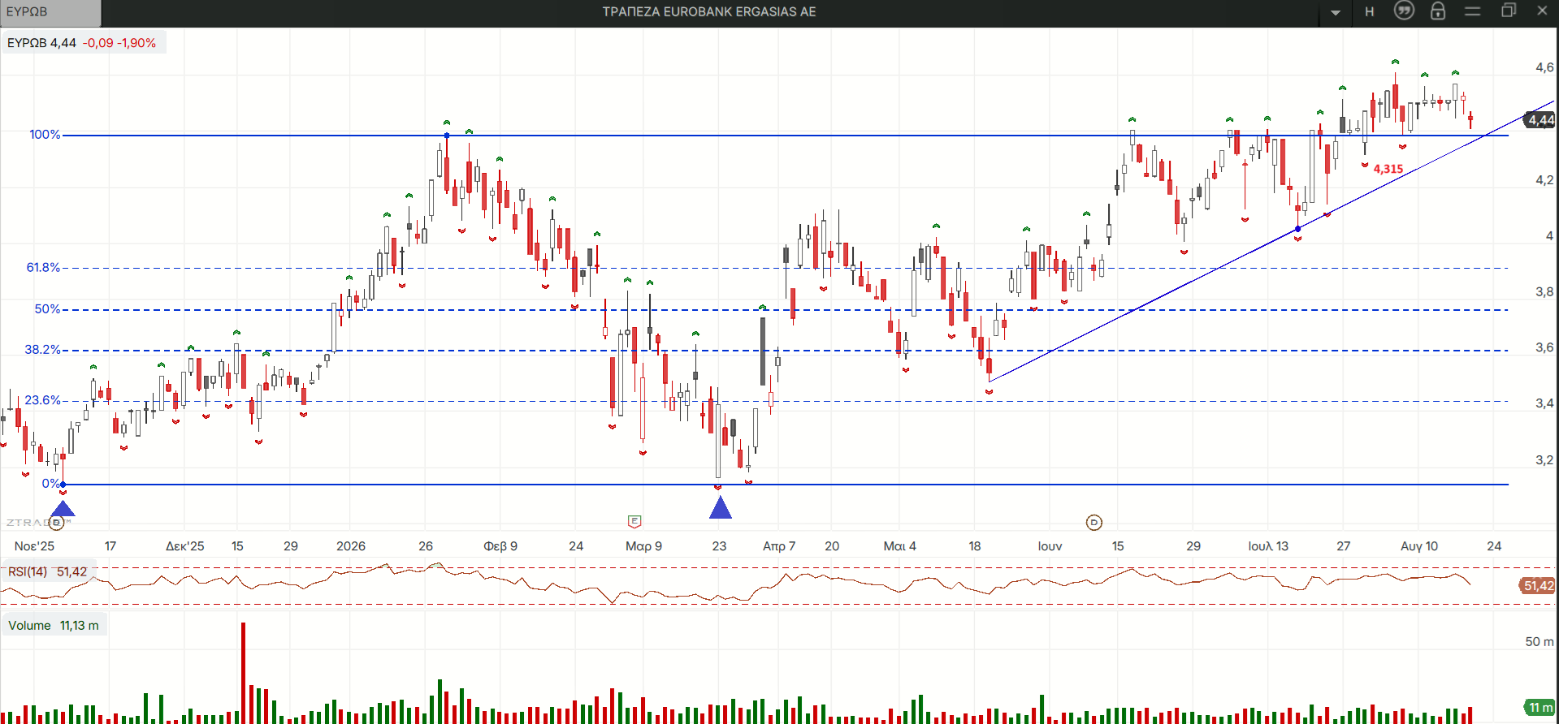Image resolution: width=1559 pixels, height=724 pixels.
Task: Click the 4,6 price label on the axis
Action: [1544, 67]
